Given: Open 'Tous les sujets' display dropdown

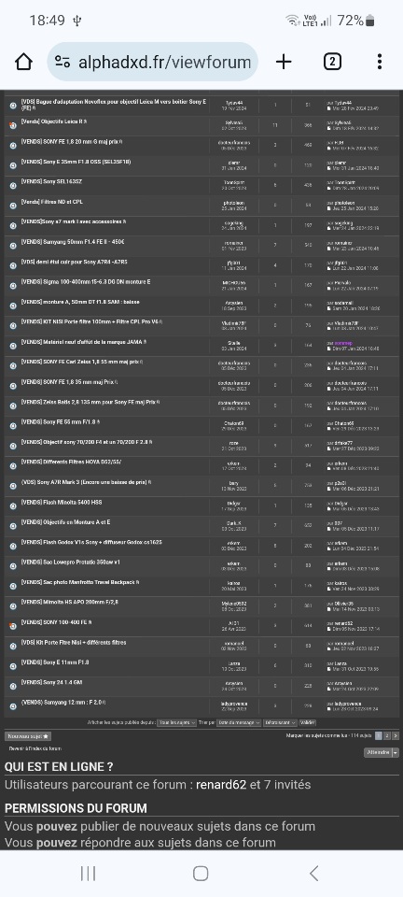Looking at the screenshot, I should (x=177, y=723).
